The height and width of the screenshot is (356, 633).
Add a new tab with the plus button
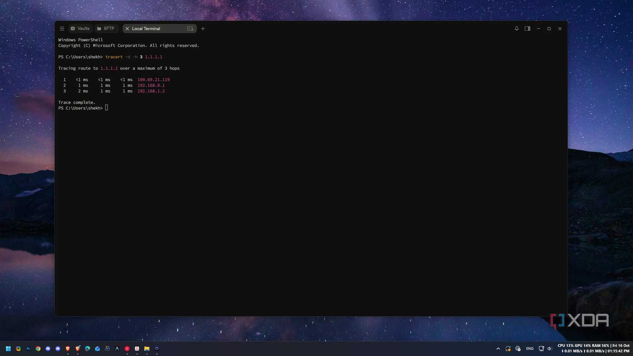point(203,29)
